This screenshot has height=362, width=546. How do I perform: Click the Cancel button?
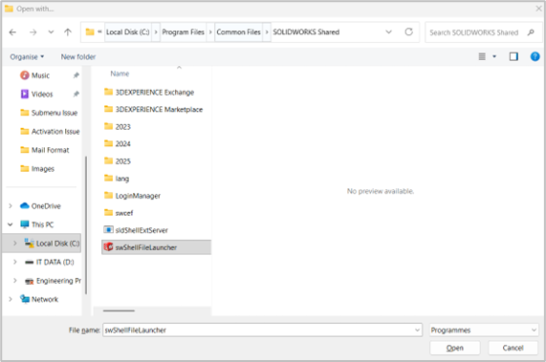(x=513, y=348)
